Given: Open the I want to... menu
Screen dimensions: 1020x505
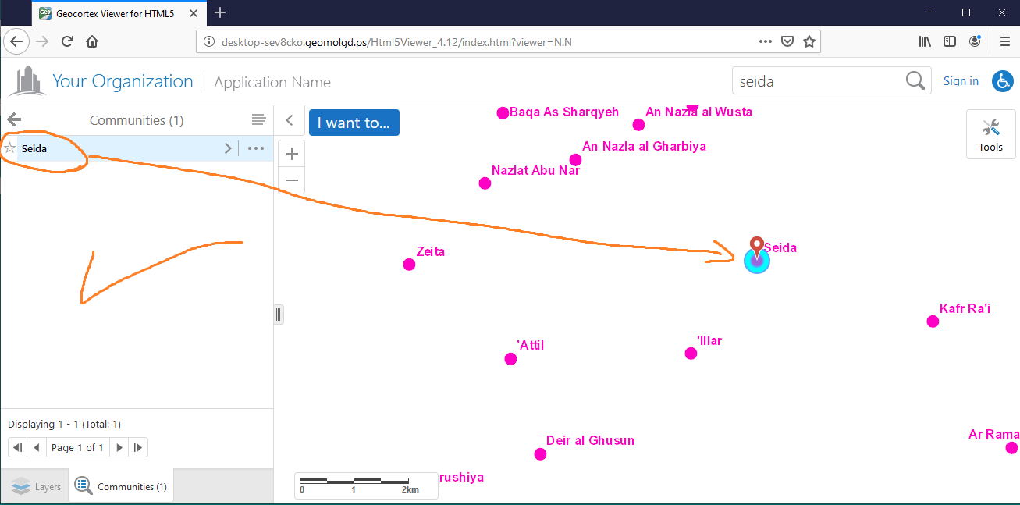Looking at the screenshot, I should point(354,123).
